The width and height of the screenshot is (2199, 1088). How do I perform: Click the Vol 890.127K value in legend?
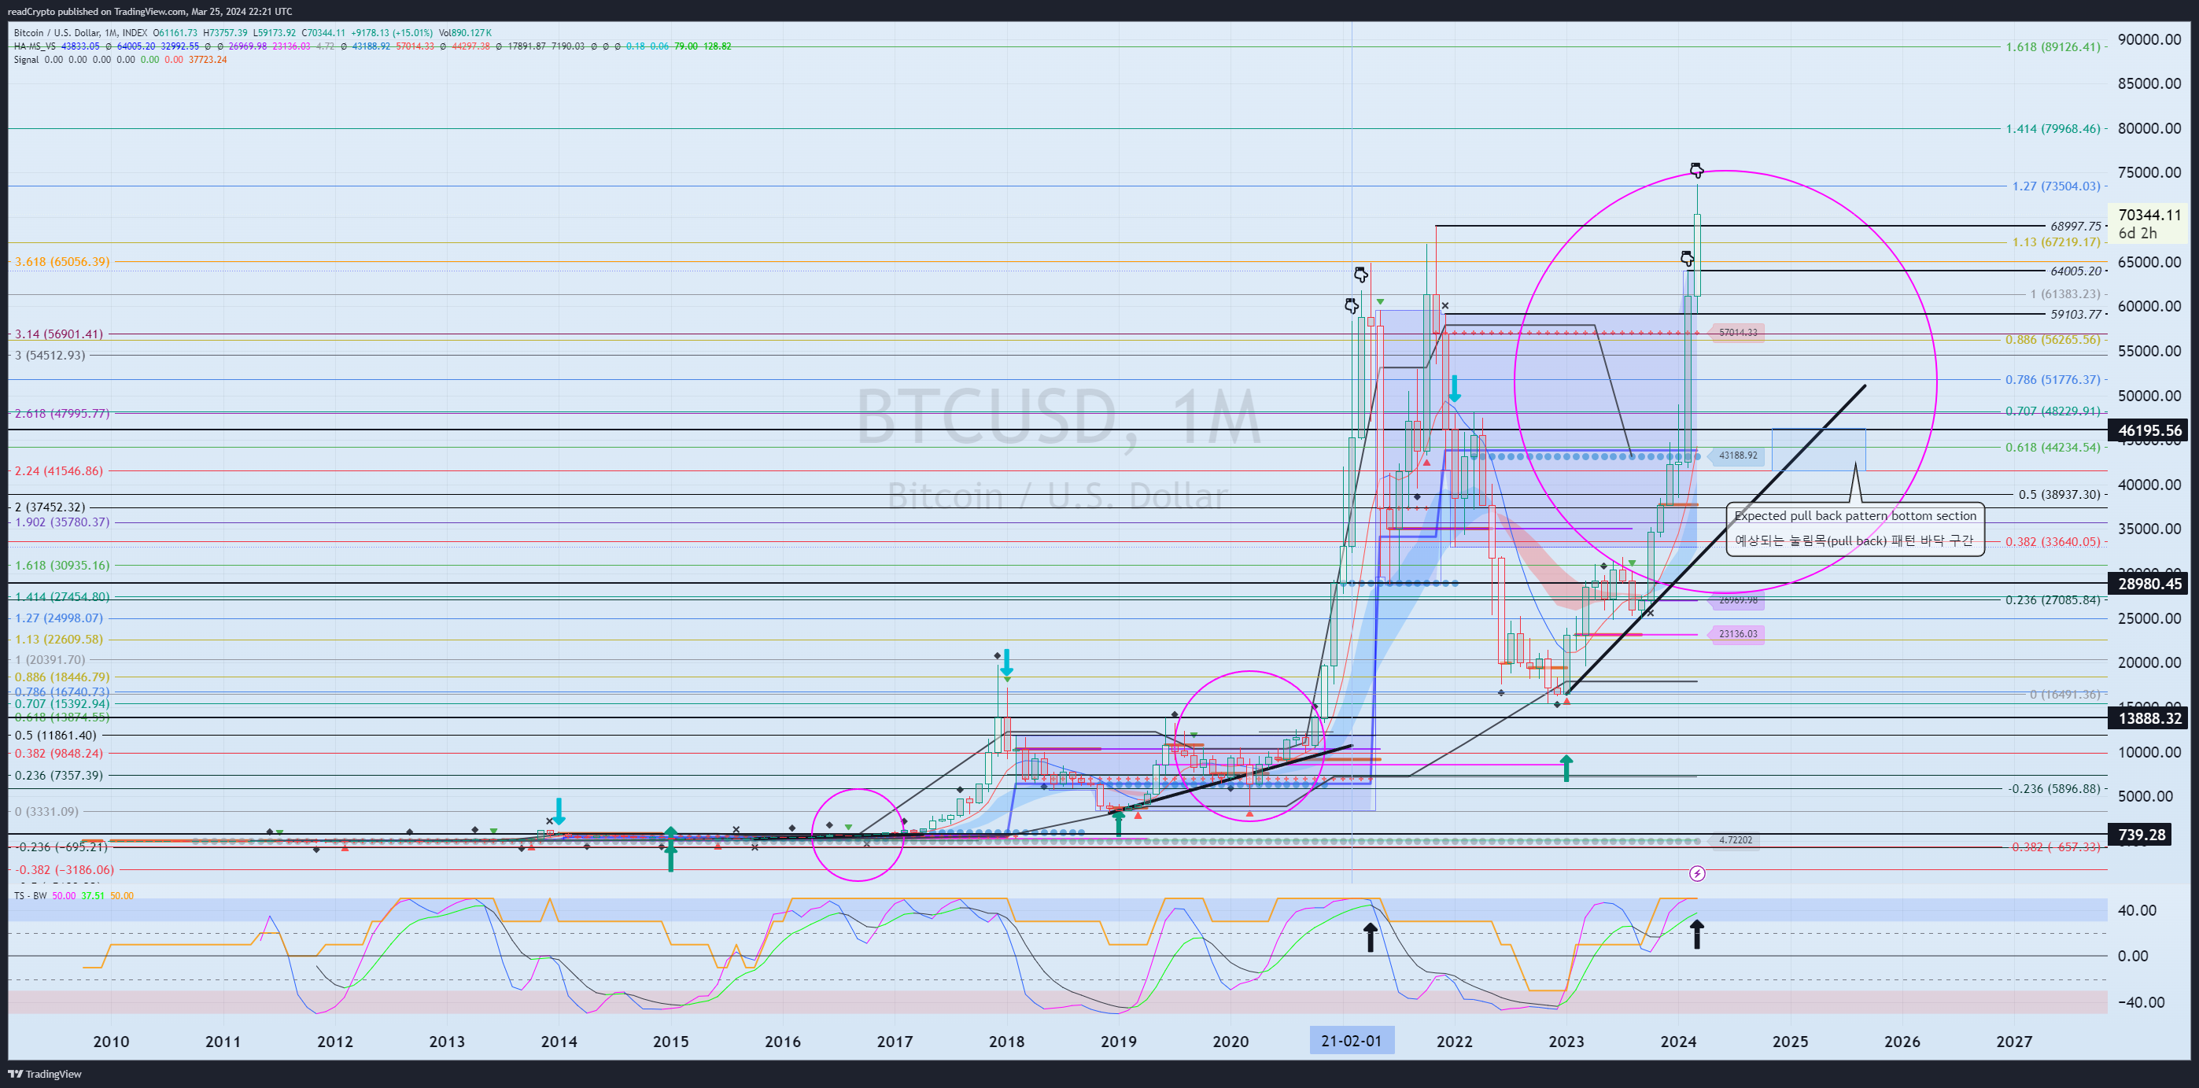click(x=465, y=33)
